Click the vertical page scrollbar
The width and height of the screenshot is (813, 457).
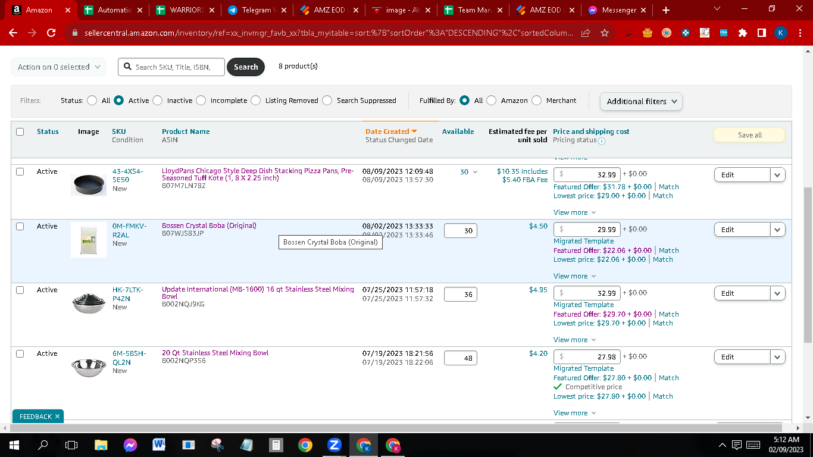[808, 265]
